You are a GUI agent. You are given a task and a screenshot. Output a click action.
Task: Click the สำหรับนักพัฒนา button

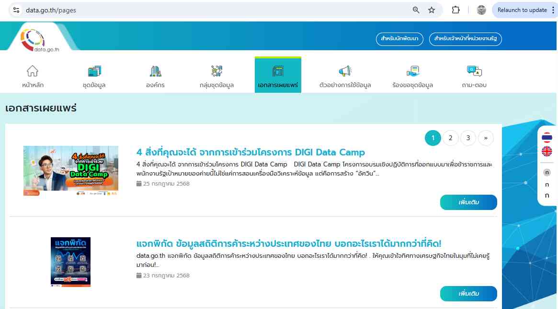coord(399,39)
